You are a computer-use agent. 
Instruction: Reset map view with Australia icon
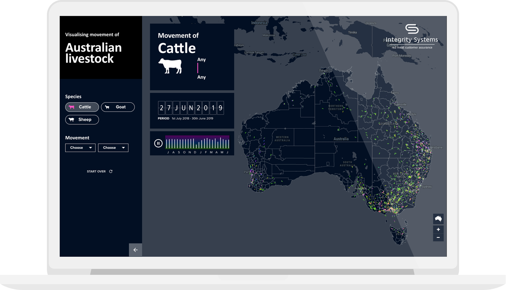(x=438, y=219)
